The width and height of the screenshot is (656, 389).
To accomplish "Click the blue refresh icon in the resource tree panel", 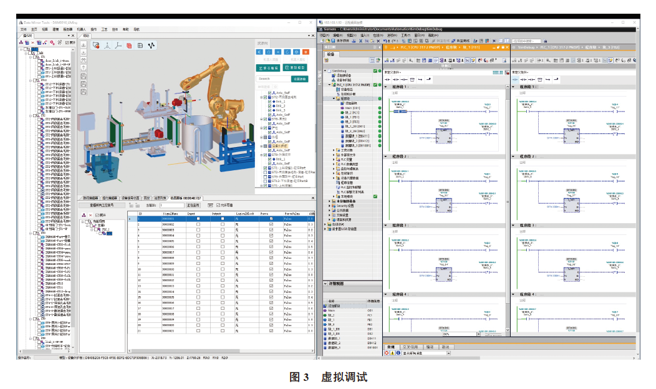I will click(x=287, y=52).
